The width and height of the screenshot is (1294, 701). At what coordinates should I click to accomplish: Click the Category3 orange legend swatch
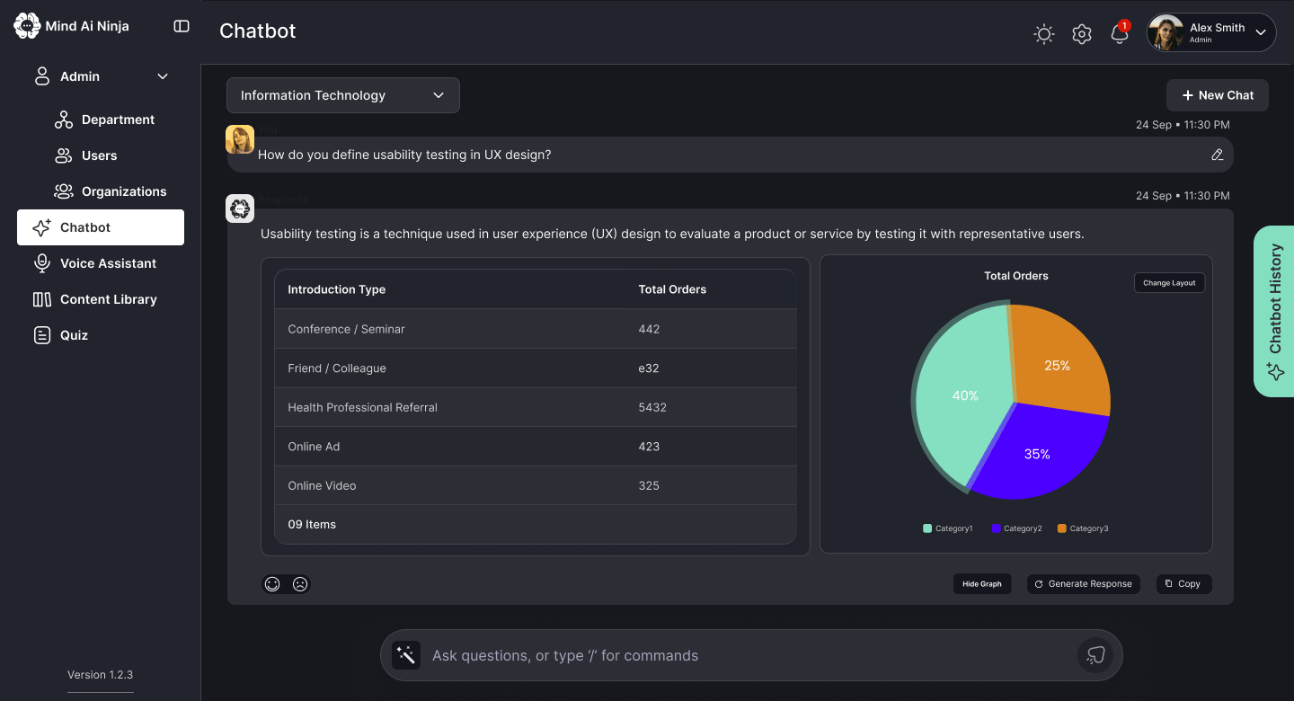pos(1062,528)
